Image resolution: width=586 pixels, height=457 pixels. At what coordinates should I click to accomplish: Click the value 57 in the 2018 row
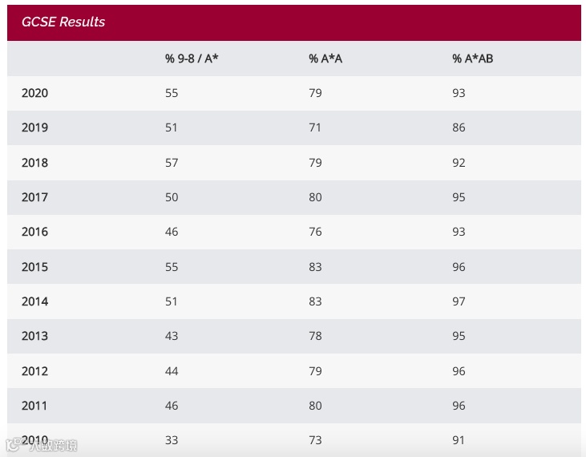(x=172, y=163)
